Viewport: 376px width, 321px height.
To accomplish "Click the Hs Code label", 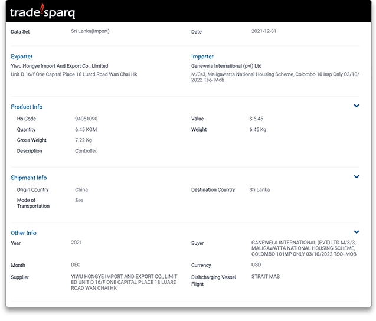I will coord(27,119).
